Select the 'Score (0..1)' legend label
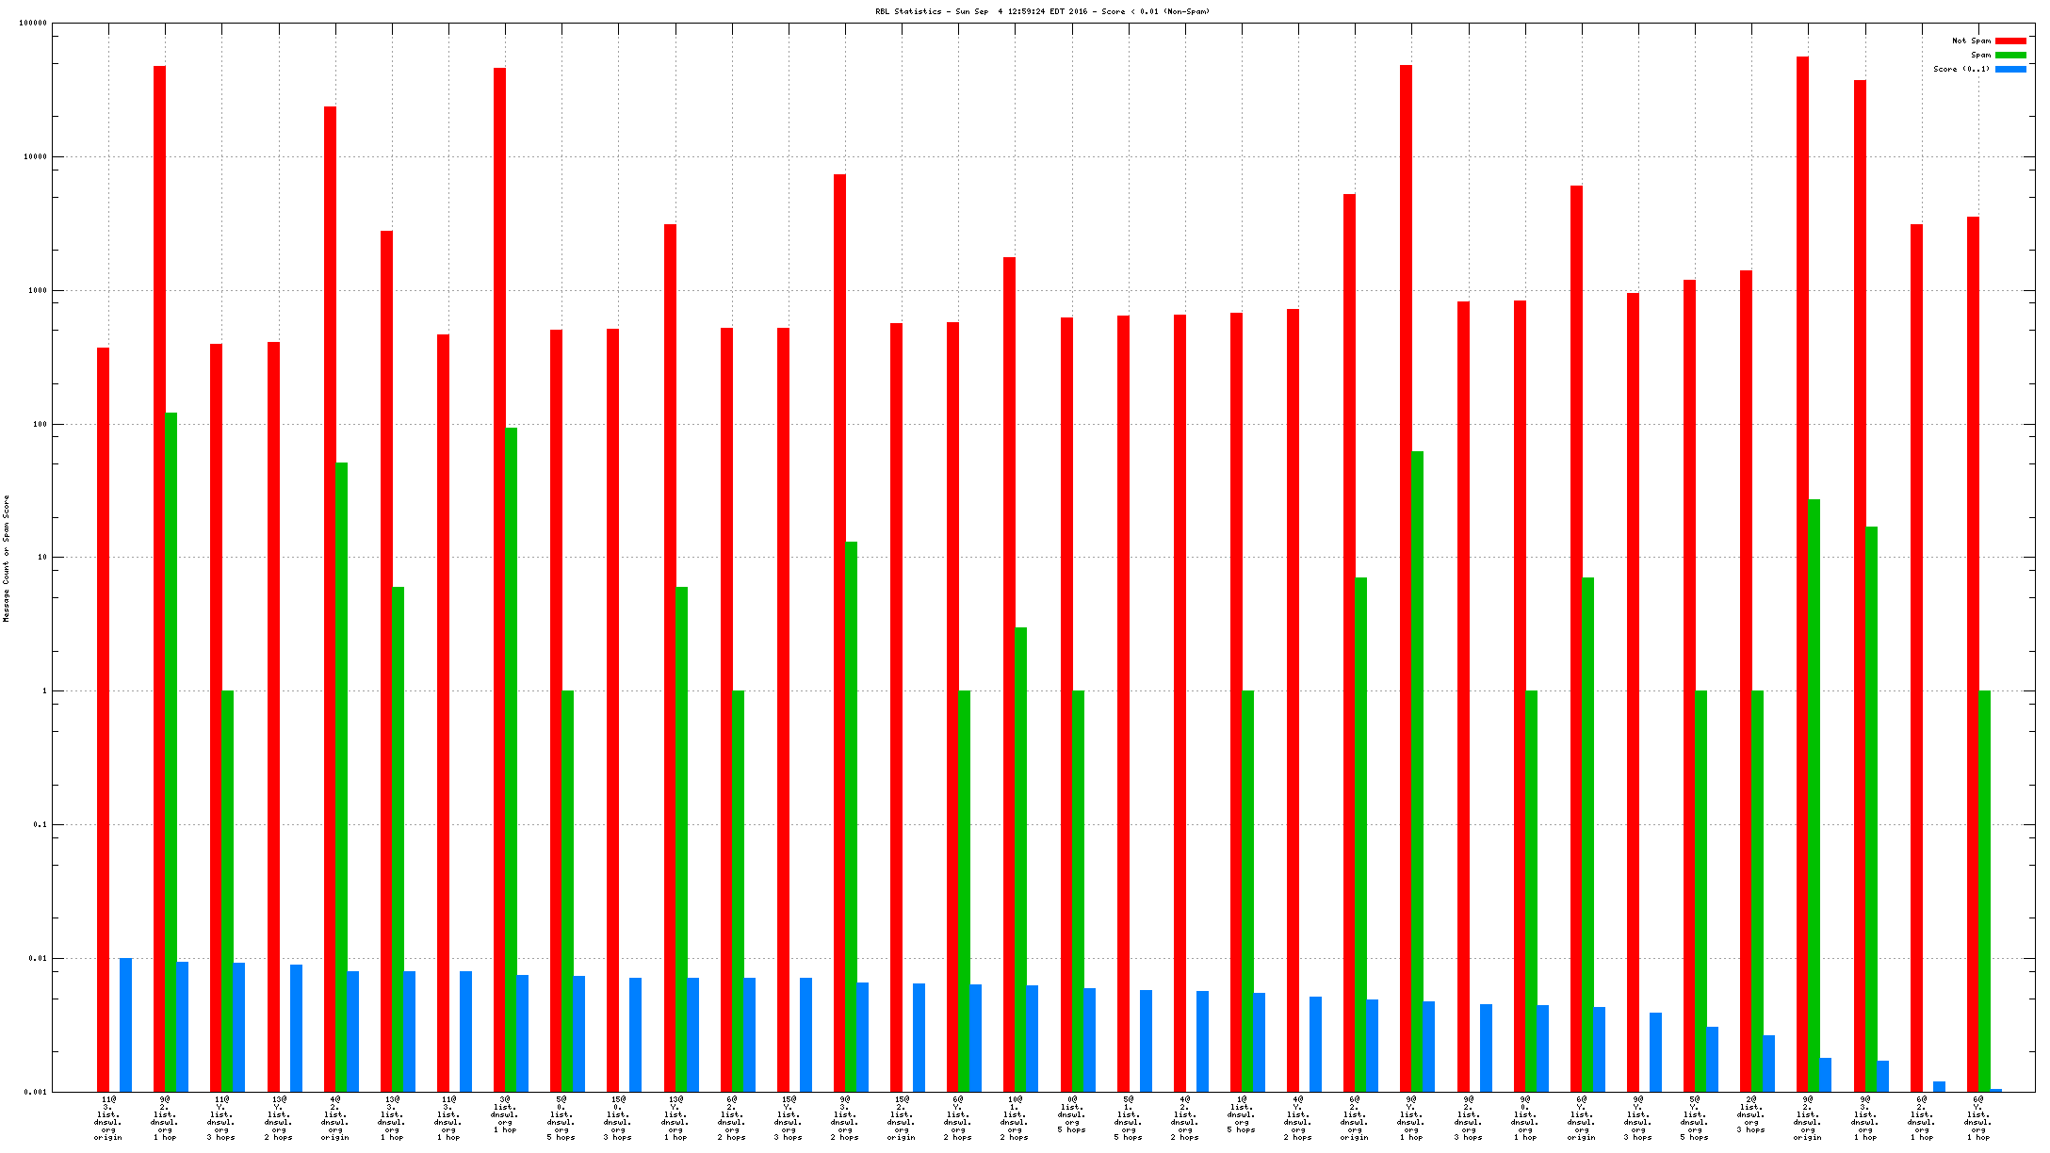Screen dimensions: 2050x1153 tap(1961, 70)
